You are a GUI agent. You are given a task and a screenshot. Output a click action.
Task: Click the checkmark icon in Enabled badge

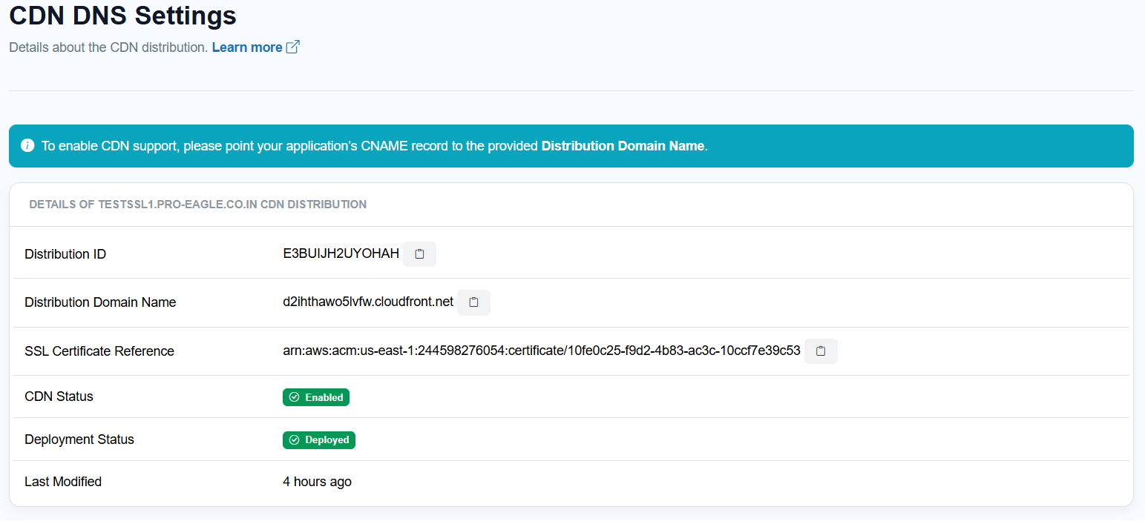point(295,397)
